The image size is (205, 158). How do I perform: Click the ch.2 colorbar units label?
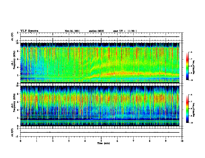coord(194,110)
